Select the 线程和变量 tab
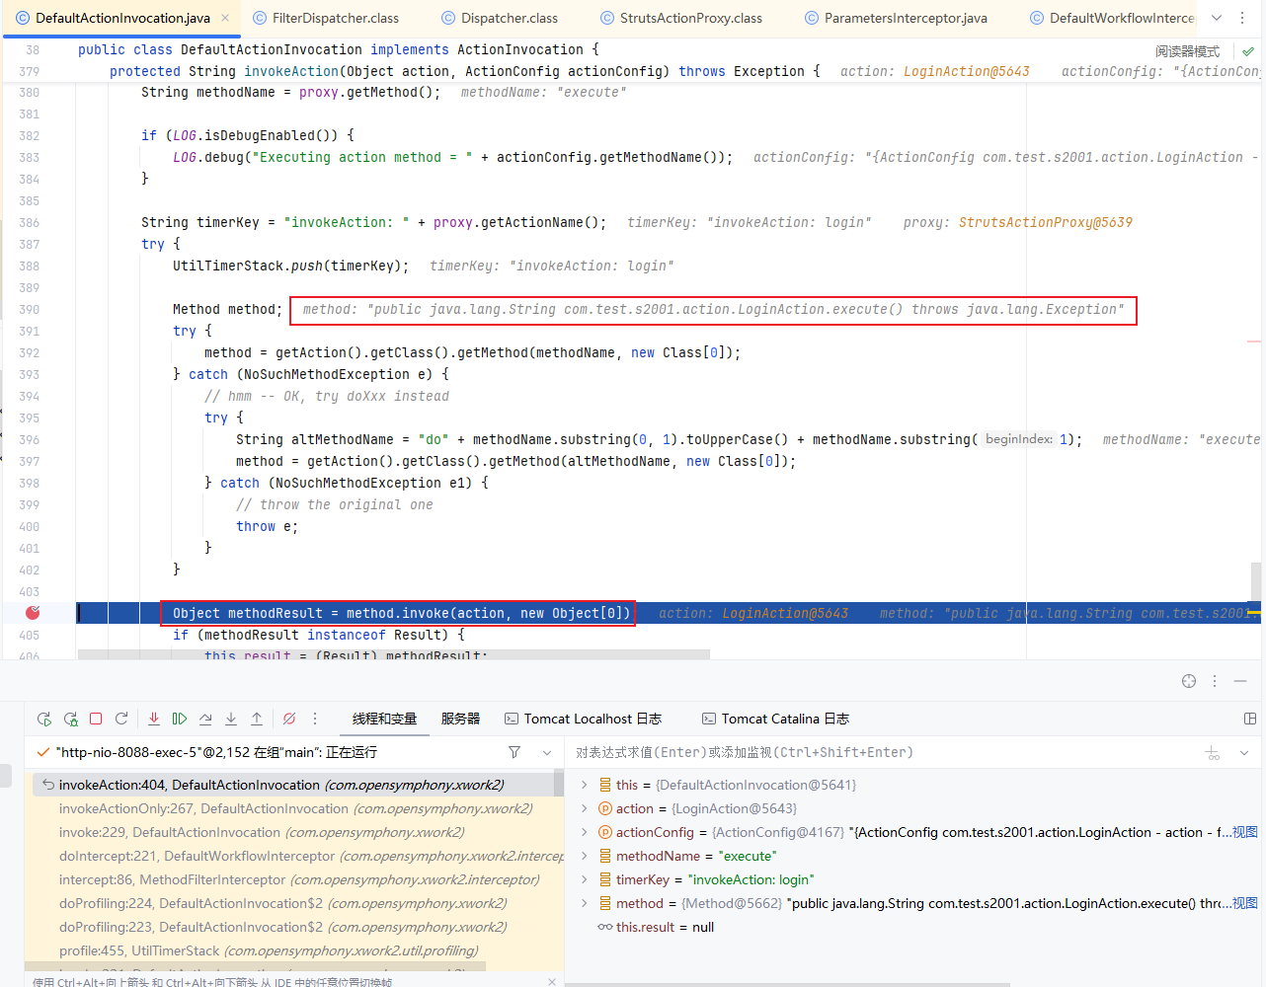 [x=384, y=719]
